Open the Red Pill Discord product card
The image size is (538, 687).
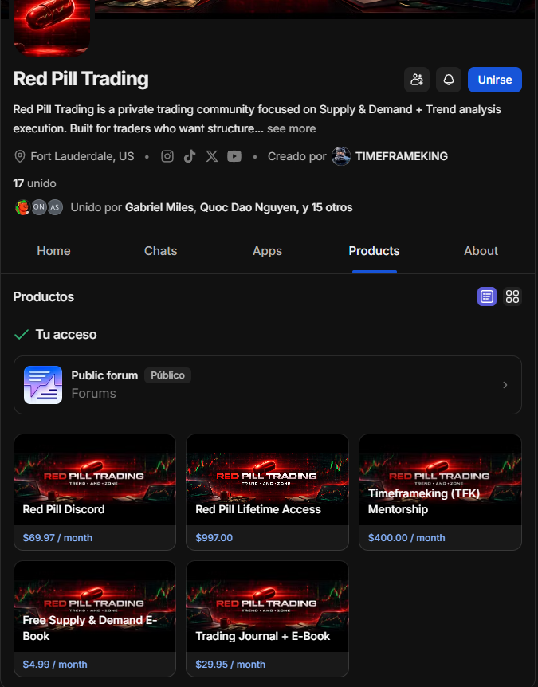(x=95, y=492)
